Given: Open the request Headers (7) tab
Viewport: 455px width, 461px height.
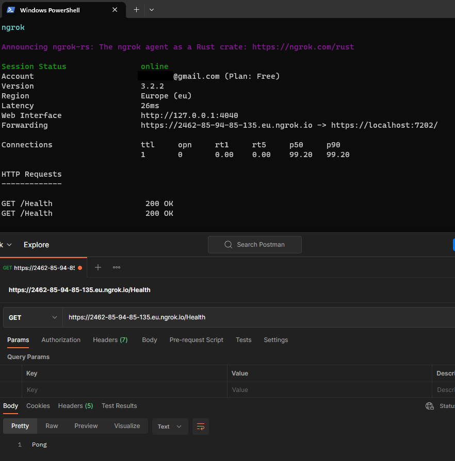Looking at the screenshot, I should click(110, 340).
